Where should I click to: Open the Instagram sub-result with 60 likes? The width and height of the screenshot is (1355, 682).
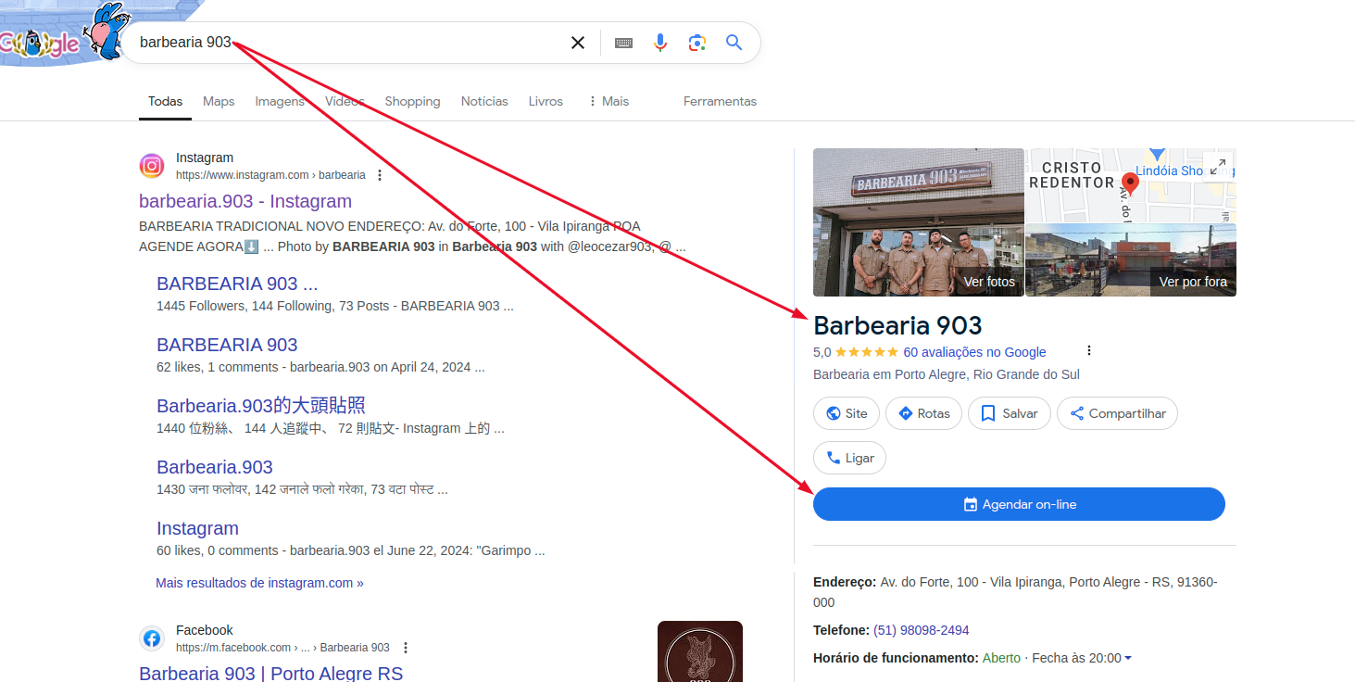[197, 528]
